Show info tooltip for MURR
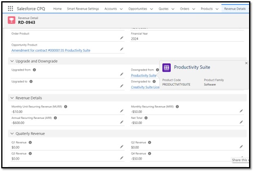 tap(66, 107)
